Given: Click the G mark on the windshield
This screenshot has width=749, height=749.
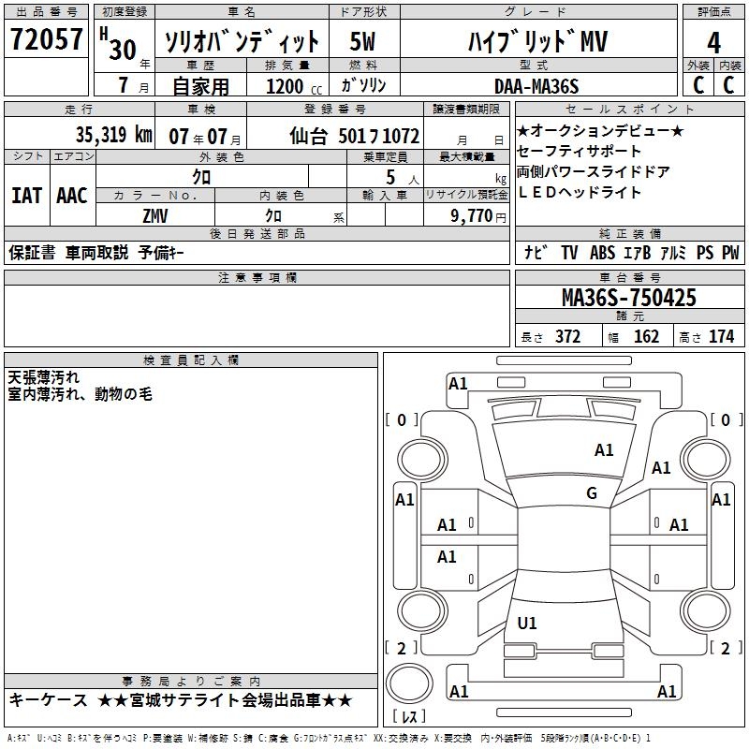Looking at the screenshot, I should point(592,493).
